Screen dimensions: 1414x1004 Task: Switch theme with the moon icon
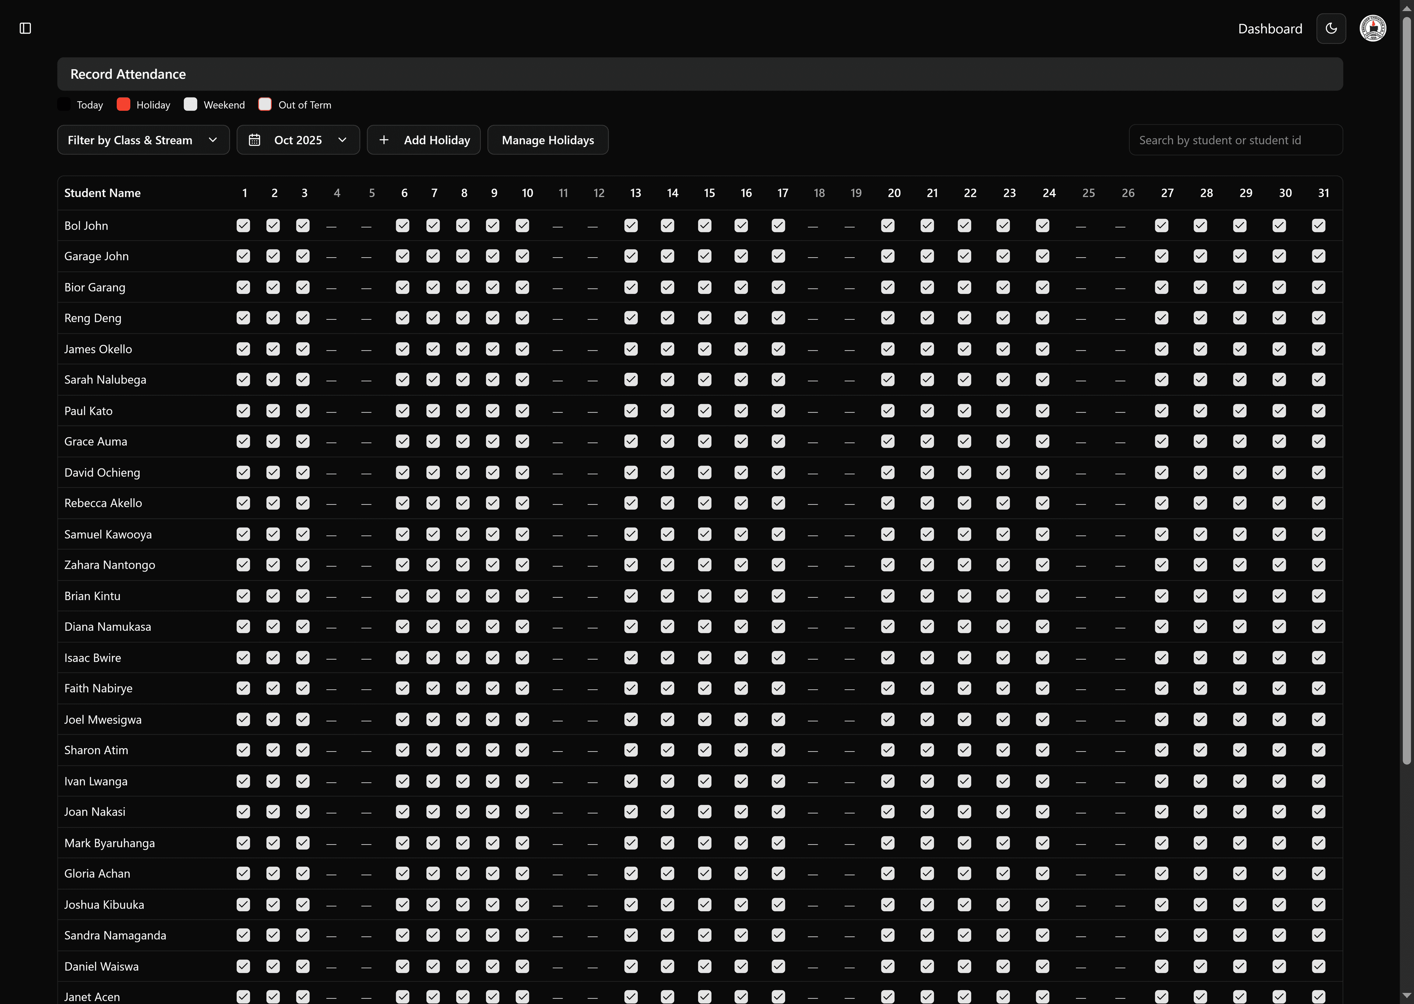(1331, 28)
